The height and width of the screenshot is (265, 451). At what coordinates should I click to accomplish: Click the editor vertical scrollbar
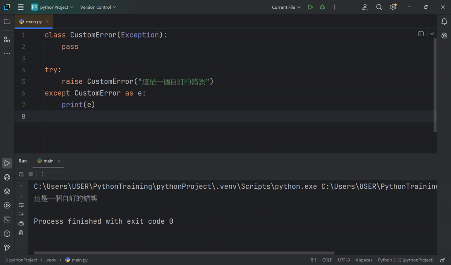(435, 85)
